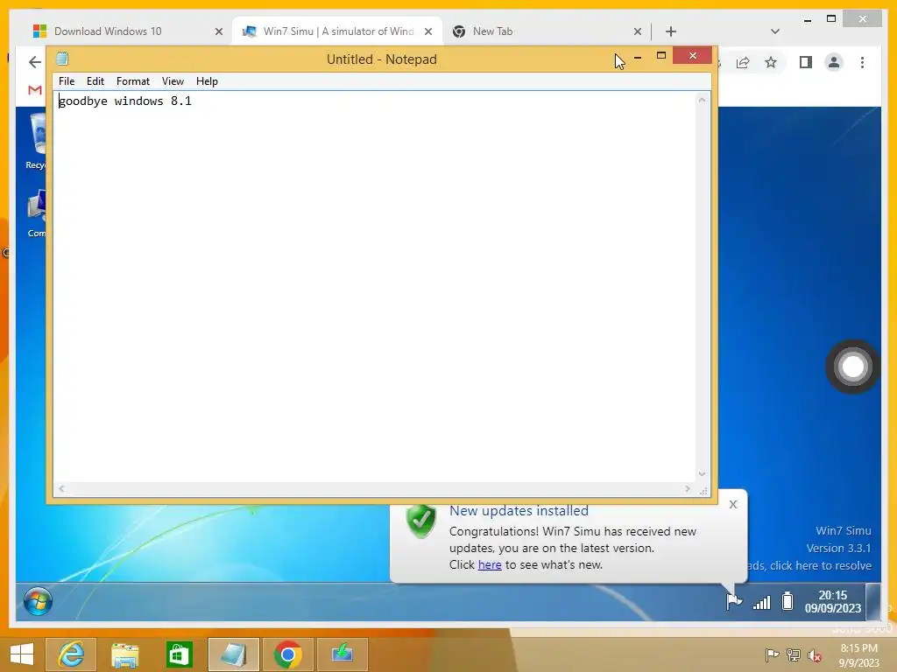Click Notepad horizontal scrollbar left arrow
Screen dimensions: 897x672
coord(62,488)
